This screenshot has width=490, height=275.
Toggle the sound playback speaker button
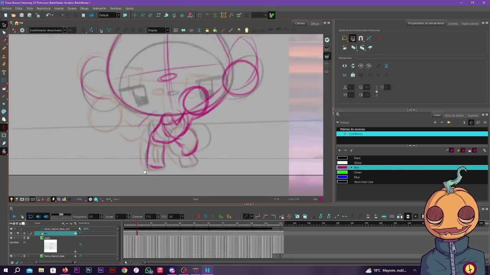pyautogui.click(x=38, y=217)
